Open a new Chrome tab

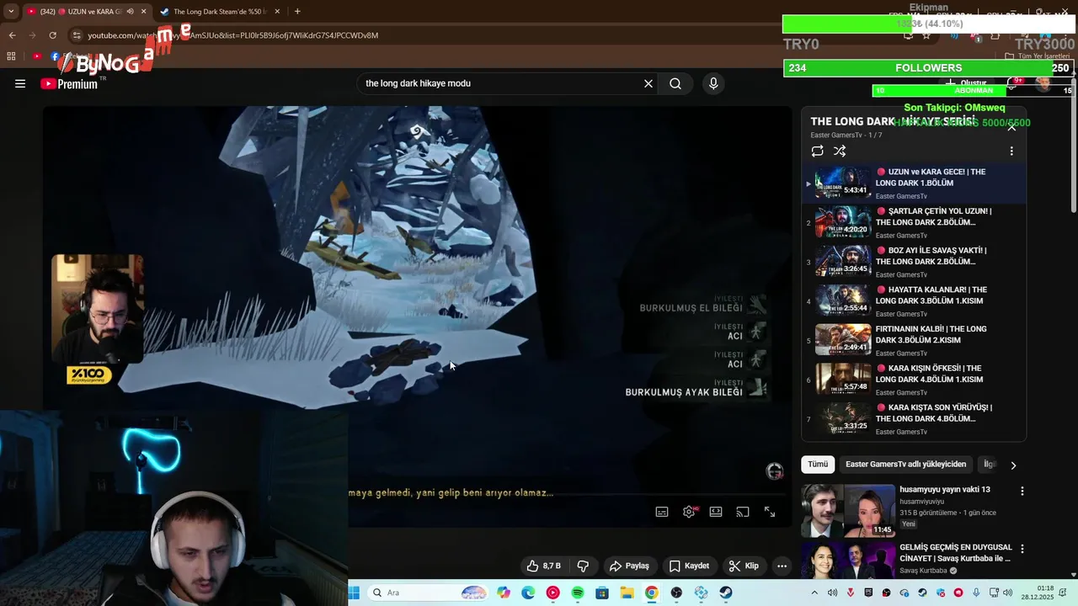pyautogui.click(x=297, y=11)
